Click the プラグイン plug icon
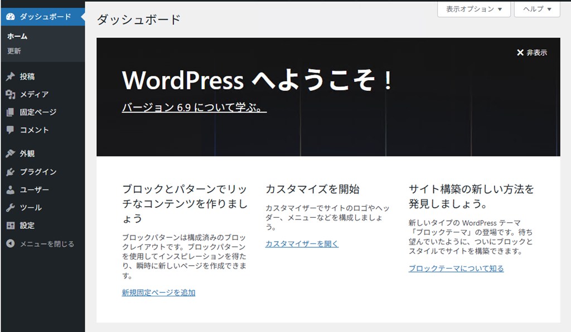 click(x=10, y=172)
